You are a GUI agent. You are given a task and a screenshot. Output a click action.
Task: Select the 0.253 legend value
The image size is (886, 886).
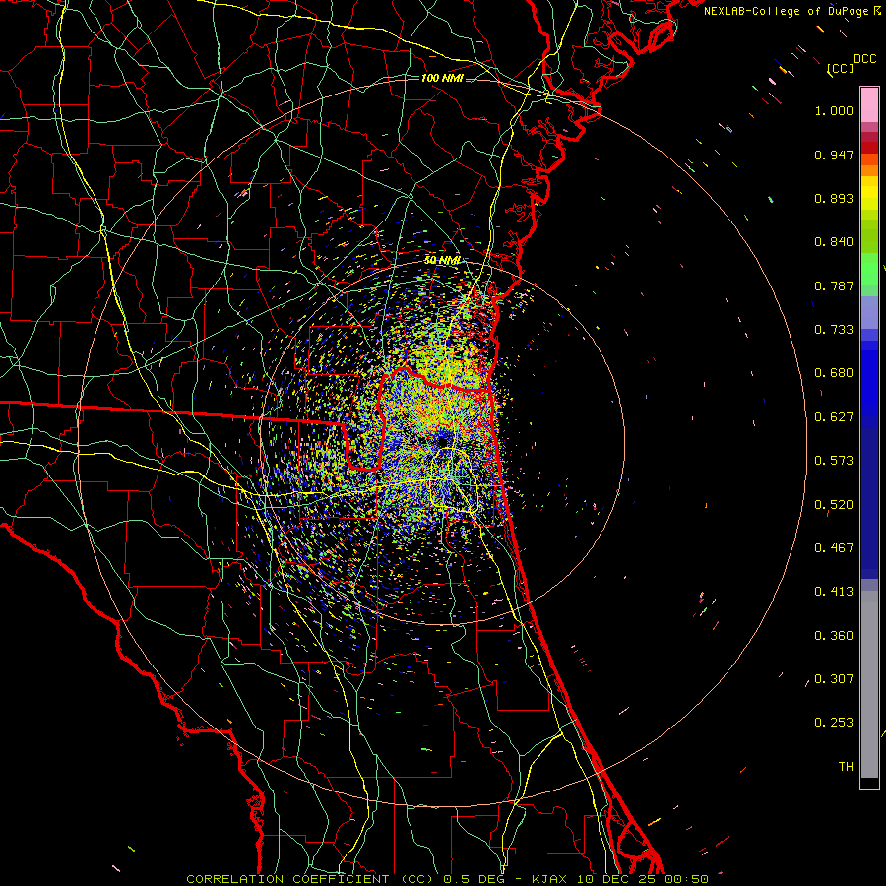834,723
